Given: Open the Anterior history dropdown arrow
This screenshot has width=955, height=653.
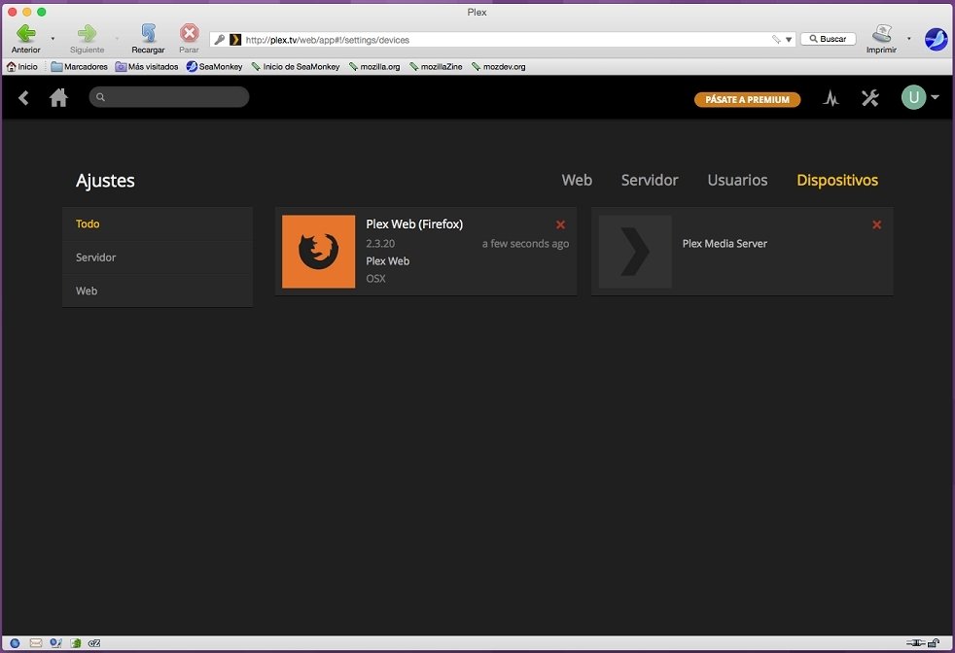Looking at the screenshot, I should (53, 39).
